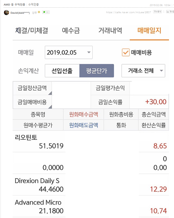Select 평균단가 calculation method
Viewport: 174px width, 218px height.
coord(97,71)
